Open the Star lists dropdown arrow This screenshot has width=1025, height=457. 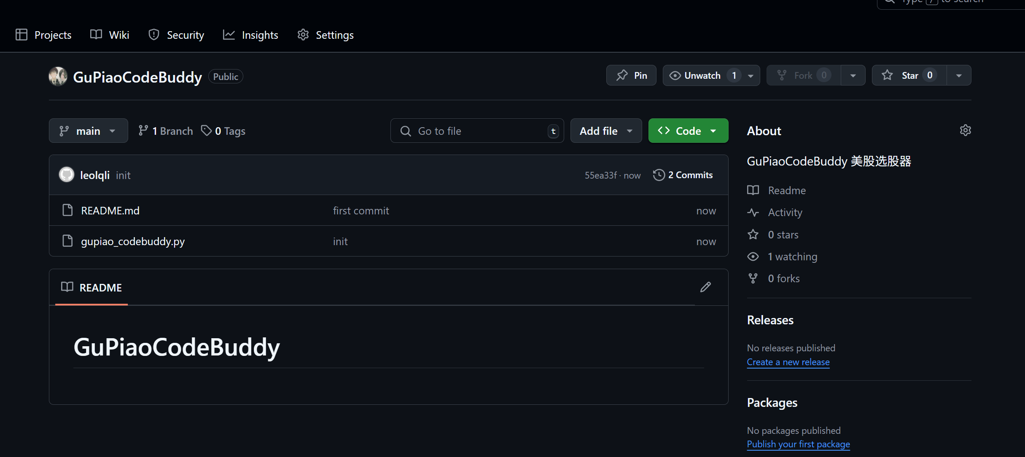(959, 76)
